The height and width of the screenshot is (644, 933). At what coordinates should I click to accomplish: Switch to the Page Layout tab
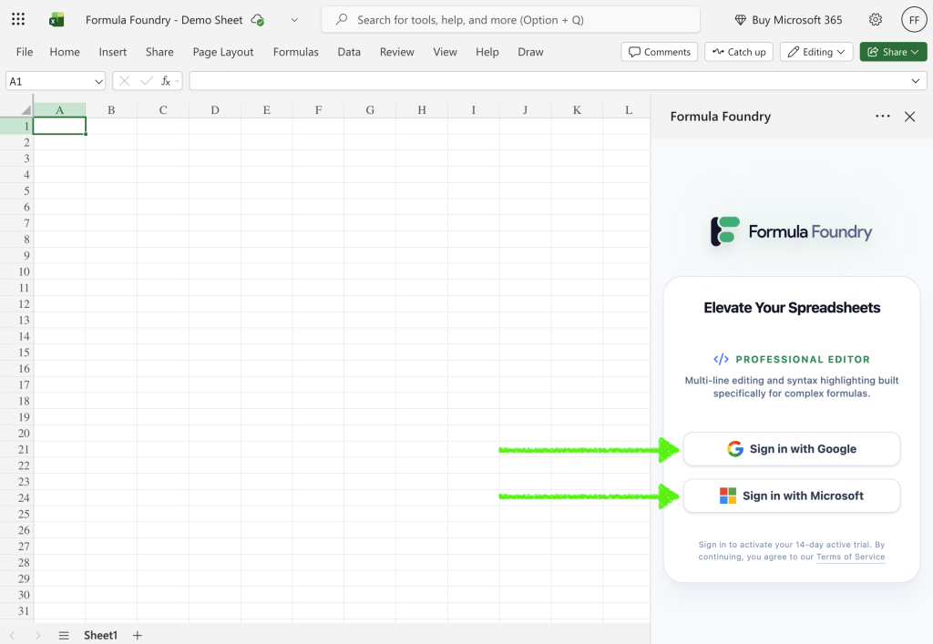223,52
